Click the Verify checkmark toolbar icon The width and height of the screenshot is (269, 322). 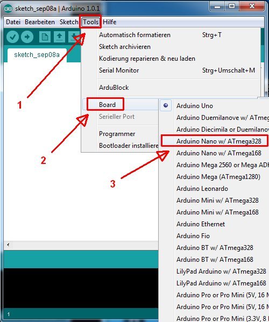12,37
